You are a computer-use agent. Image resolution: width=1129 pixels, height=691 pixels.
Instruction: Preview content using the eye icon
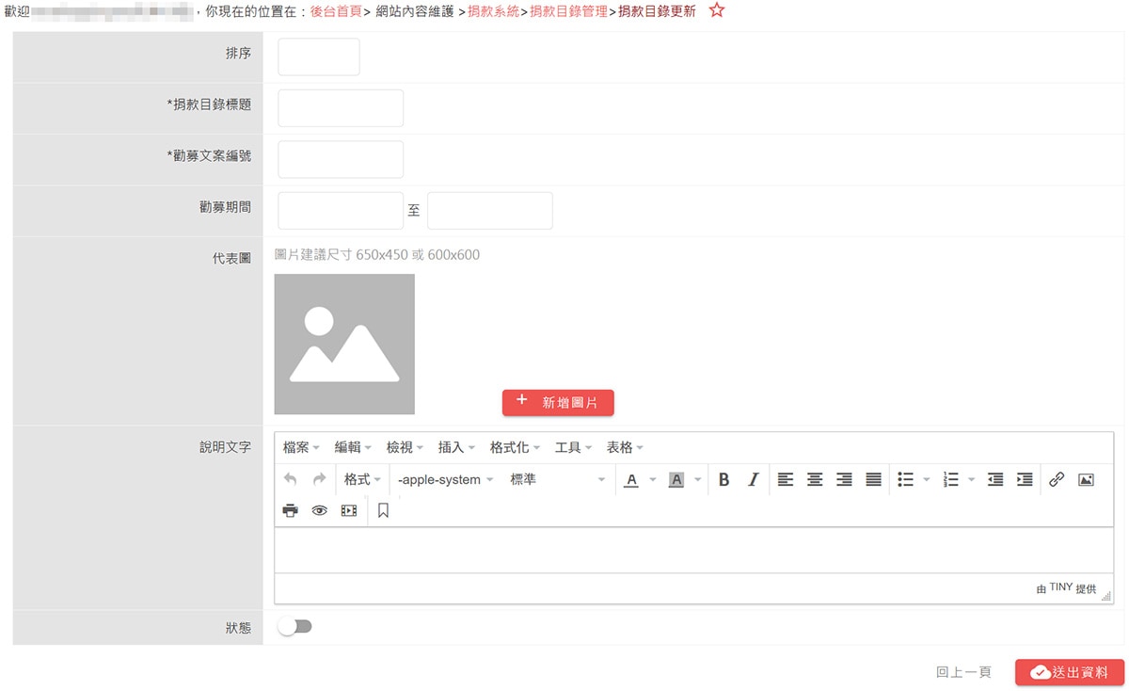click(320, 509)
